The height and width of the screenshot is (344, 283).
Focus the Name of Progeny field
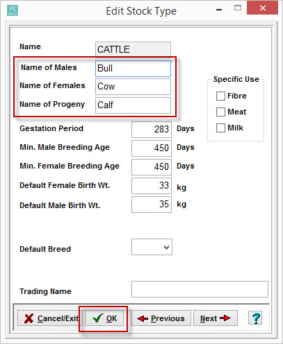coord(133,105)
